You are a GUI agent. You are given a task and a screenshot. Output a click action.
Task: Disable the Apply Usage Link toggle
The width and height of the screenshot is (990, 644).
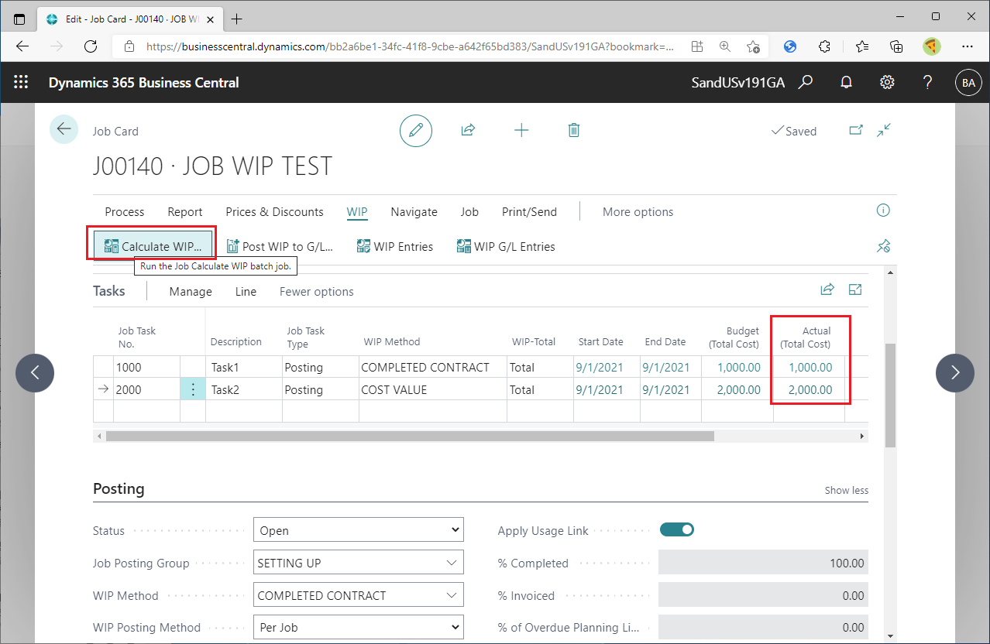click(676, 529)
